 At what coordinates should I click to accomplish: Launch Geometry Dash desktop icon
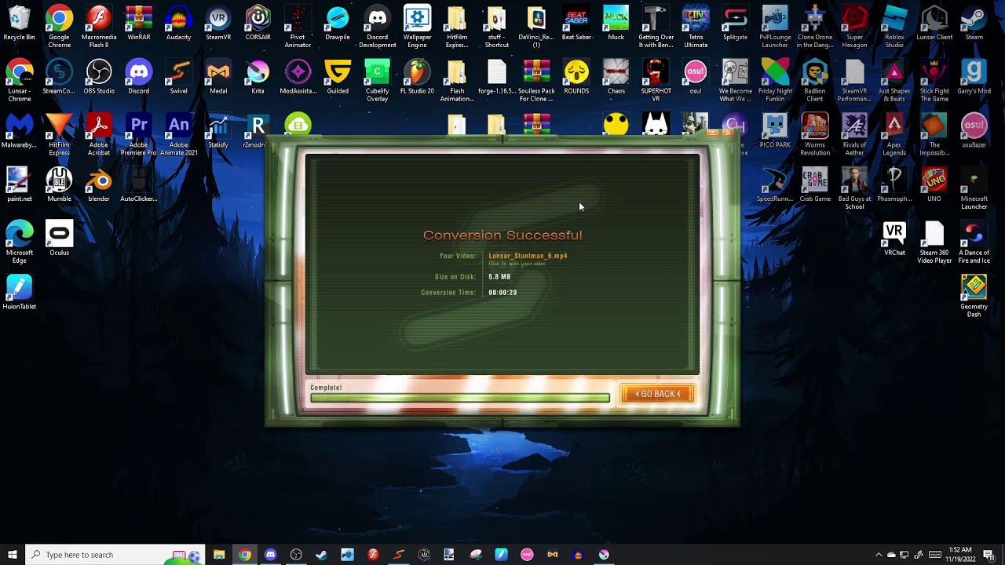pyautogui.click(x=974, y=296)
